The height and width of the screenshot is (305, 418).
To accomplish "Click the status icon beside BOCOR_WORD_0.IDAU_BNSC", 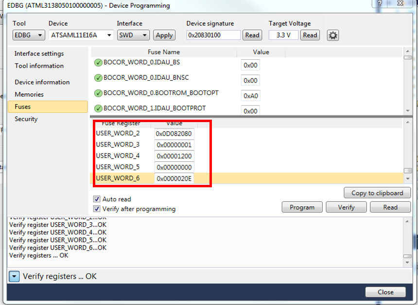I will coord(98,78).
